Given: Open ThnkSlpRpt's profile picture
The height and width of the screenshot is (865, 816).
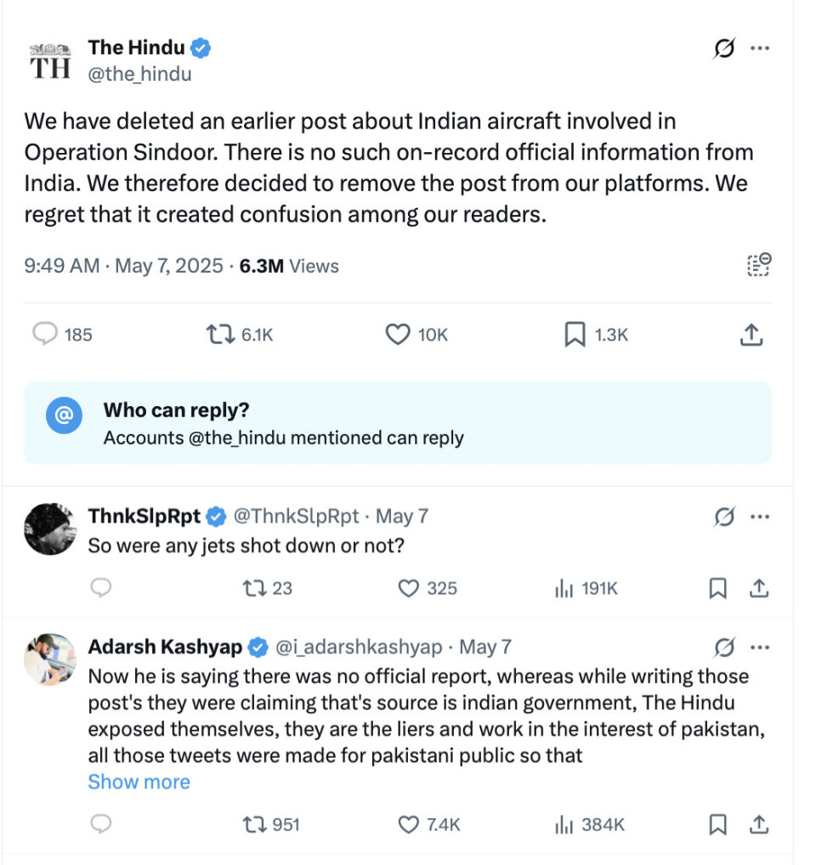Looking at the screenshot, I should [50, 529].
